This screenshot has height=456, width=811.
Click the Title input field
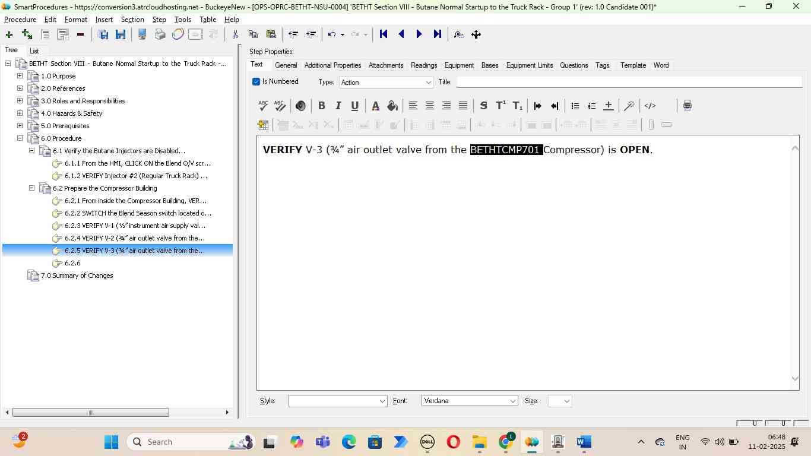pos(629,82)
